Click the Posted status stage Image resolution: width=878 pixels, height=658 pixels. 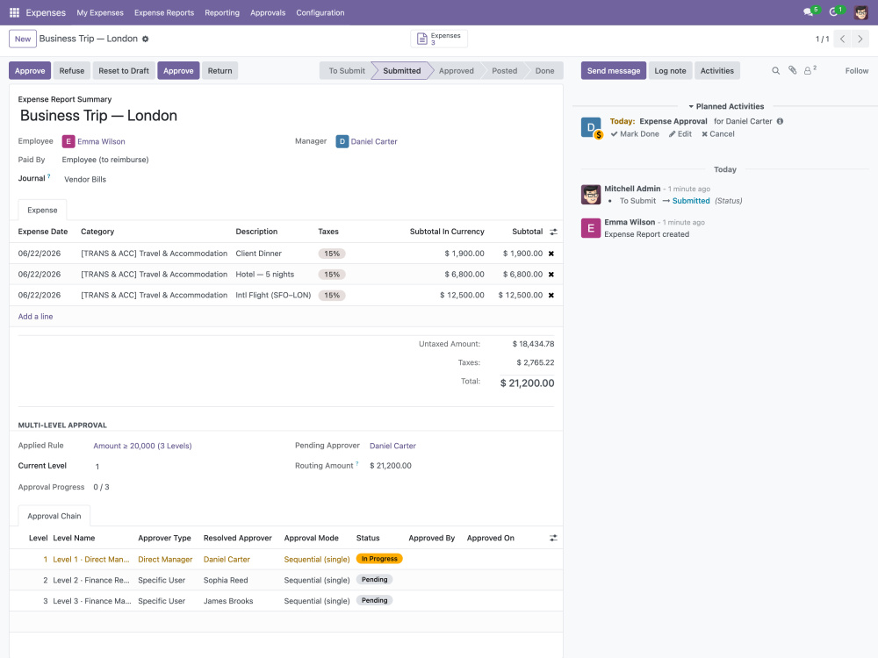coord(505,70)
